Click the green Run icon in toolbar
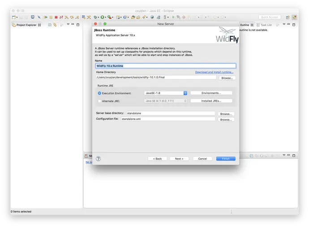Screen dimensions: 309x227 coord(102,17)
